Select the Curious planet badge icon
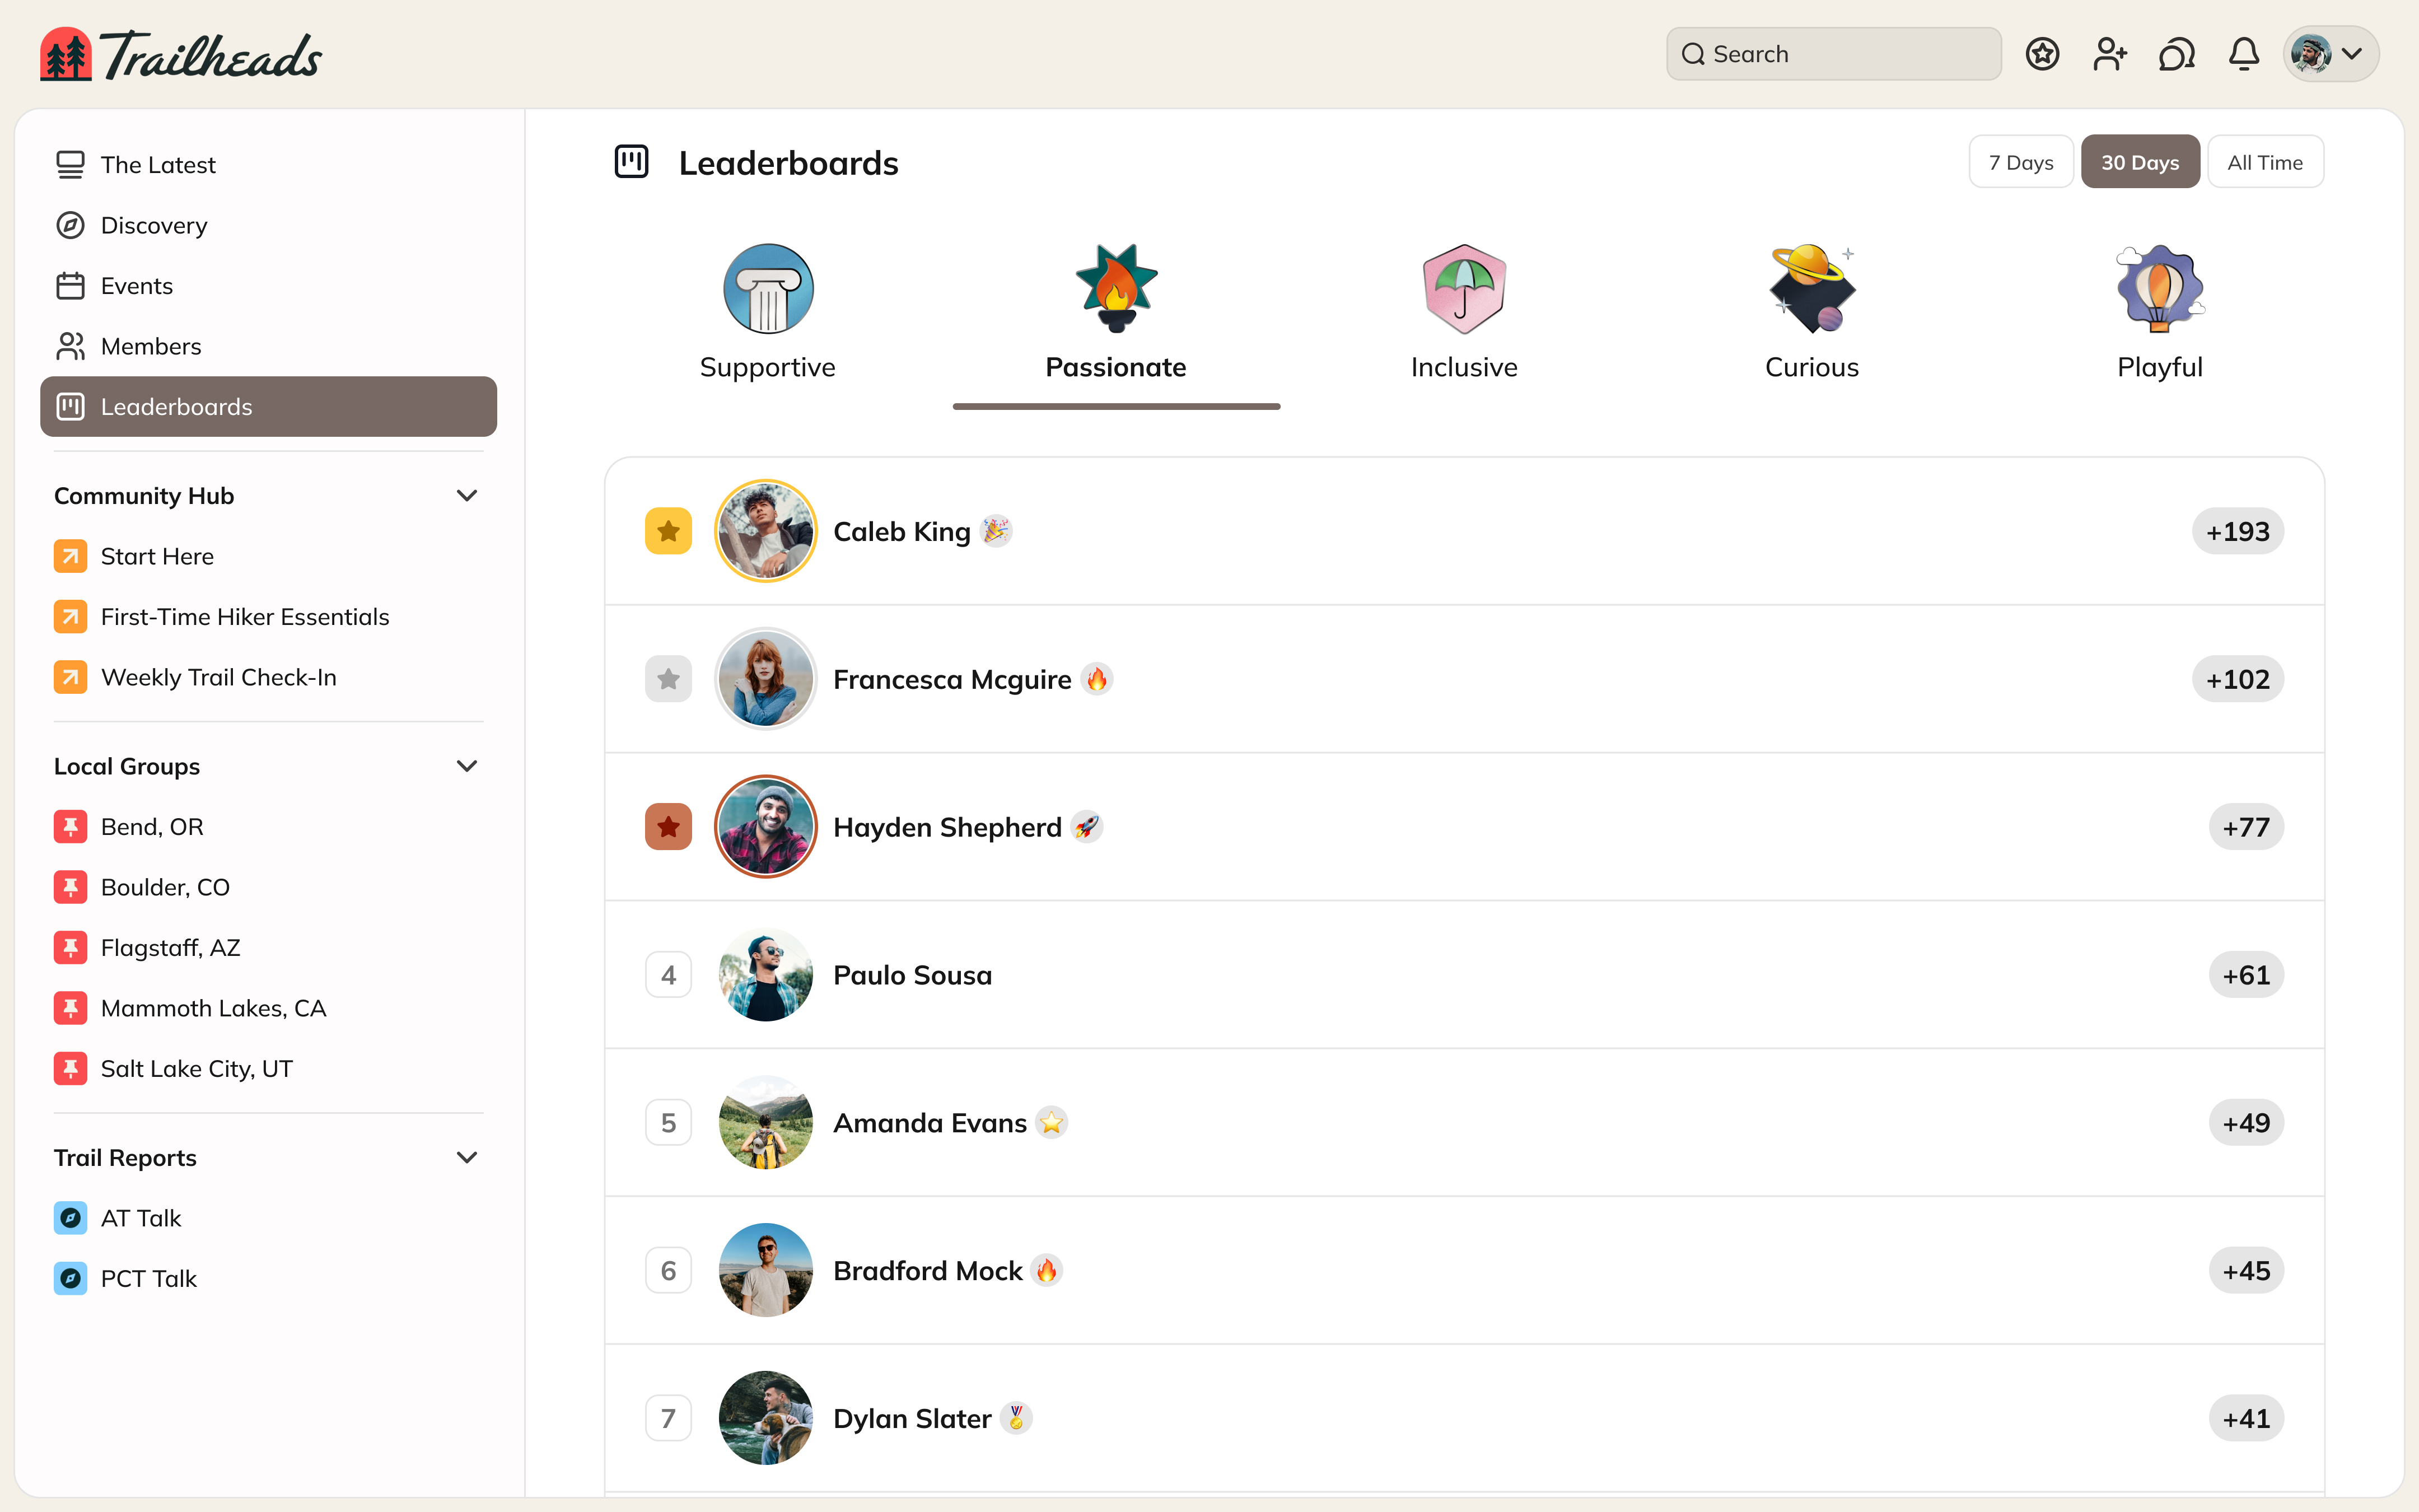2419x1512 pixels. point(1811,289)
